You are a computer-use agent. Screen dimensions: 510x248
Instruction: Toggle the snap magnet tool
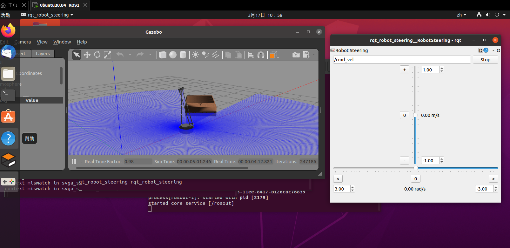tap(261, 55)
